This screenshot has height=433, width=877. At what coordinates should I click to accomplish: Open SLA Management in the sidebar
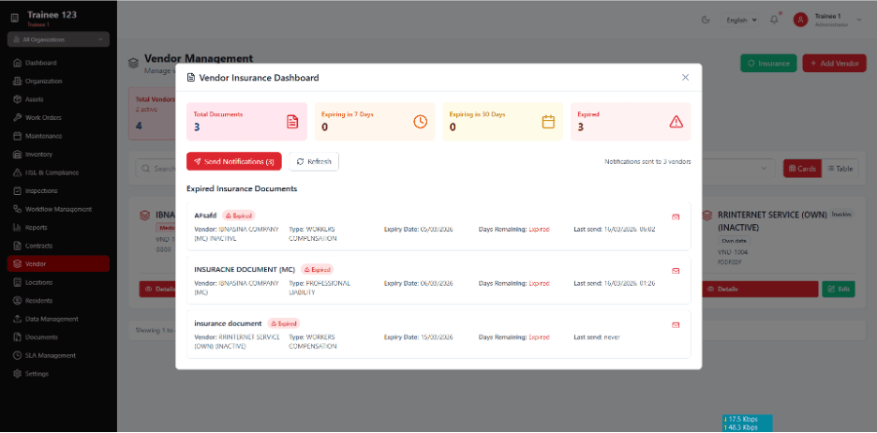point(58,355)
